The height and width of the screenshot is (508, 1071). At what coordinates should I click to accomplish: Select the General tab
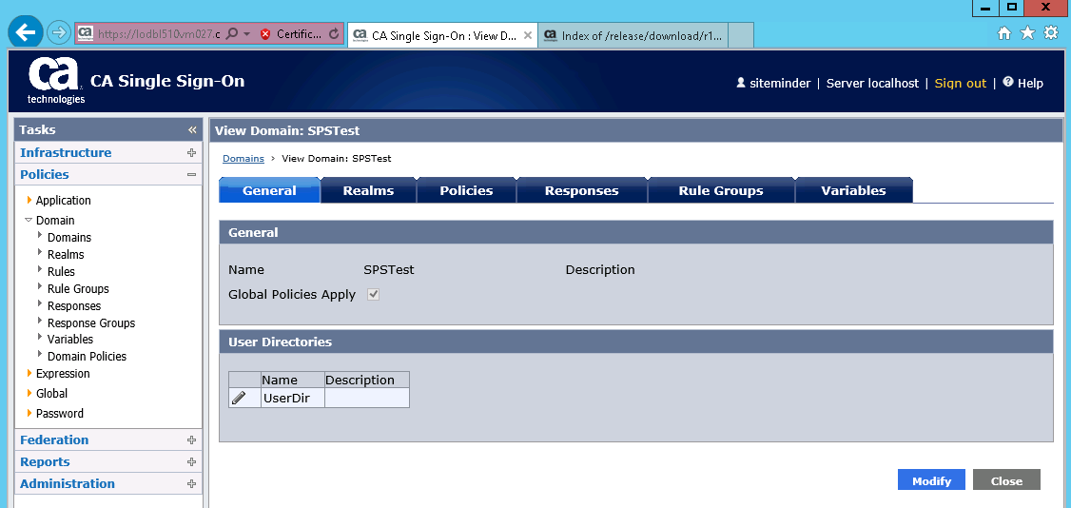(x=269, y=190)
